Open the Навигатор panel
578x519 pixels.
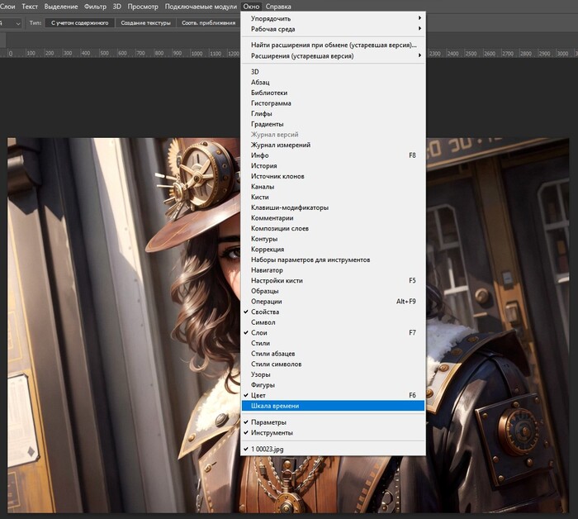click(267, 270)
